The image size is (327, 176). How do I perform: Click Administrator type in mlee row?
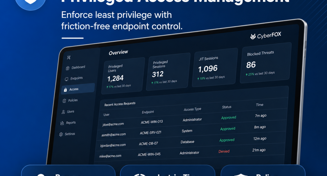pos(189,153)
